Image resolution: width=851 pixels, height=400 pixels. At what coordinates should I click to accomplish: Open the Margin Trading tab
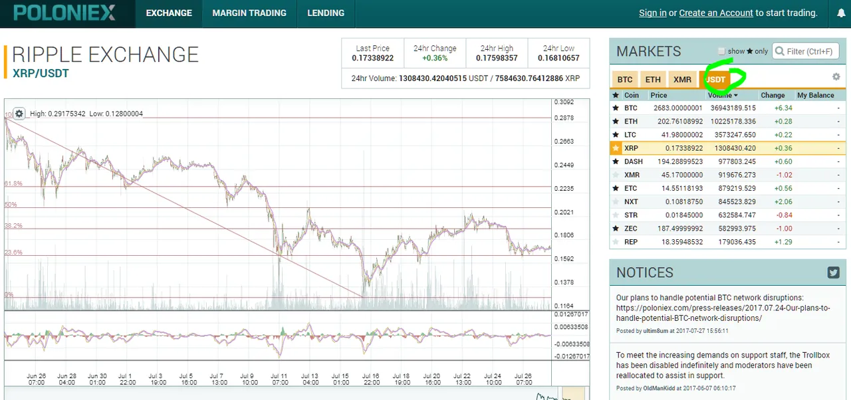tap(249, 13)
